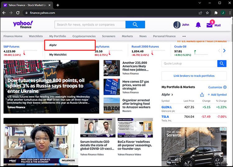Open the Screeners tab
Viewport: 233px width, 167px height.
click(109, 36)
